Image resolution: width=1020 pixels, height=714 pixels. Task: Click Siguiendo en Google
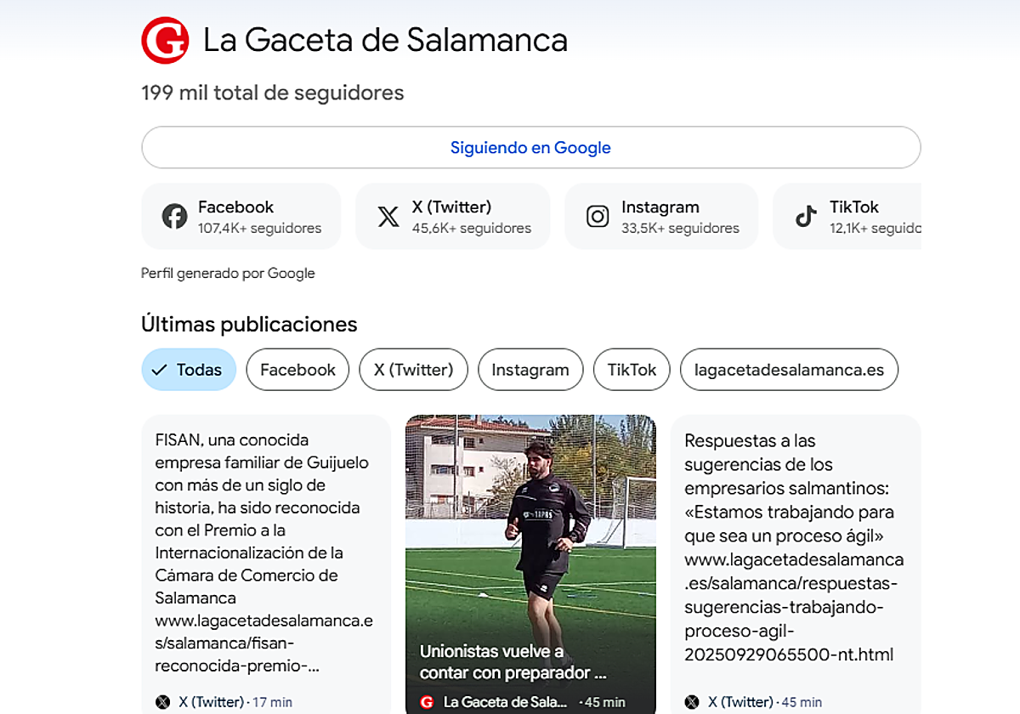point(530,147)
